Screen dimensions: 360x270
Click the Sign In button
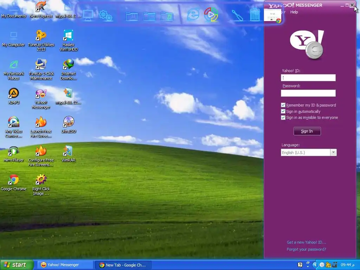pyautogui.click(x=307, y=131)
